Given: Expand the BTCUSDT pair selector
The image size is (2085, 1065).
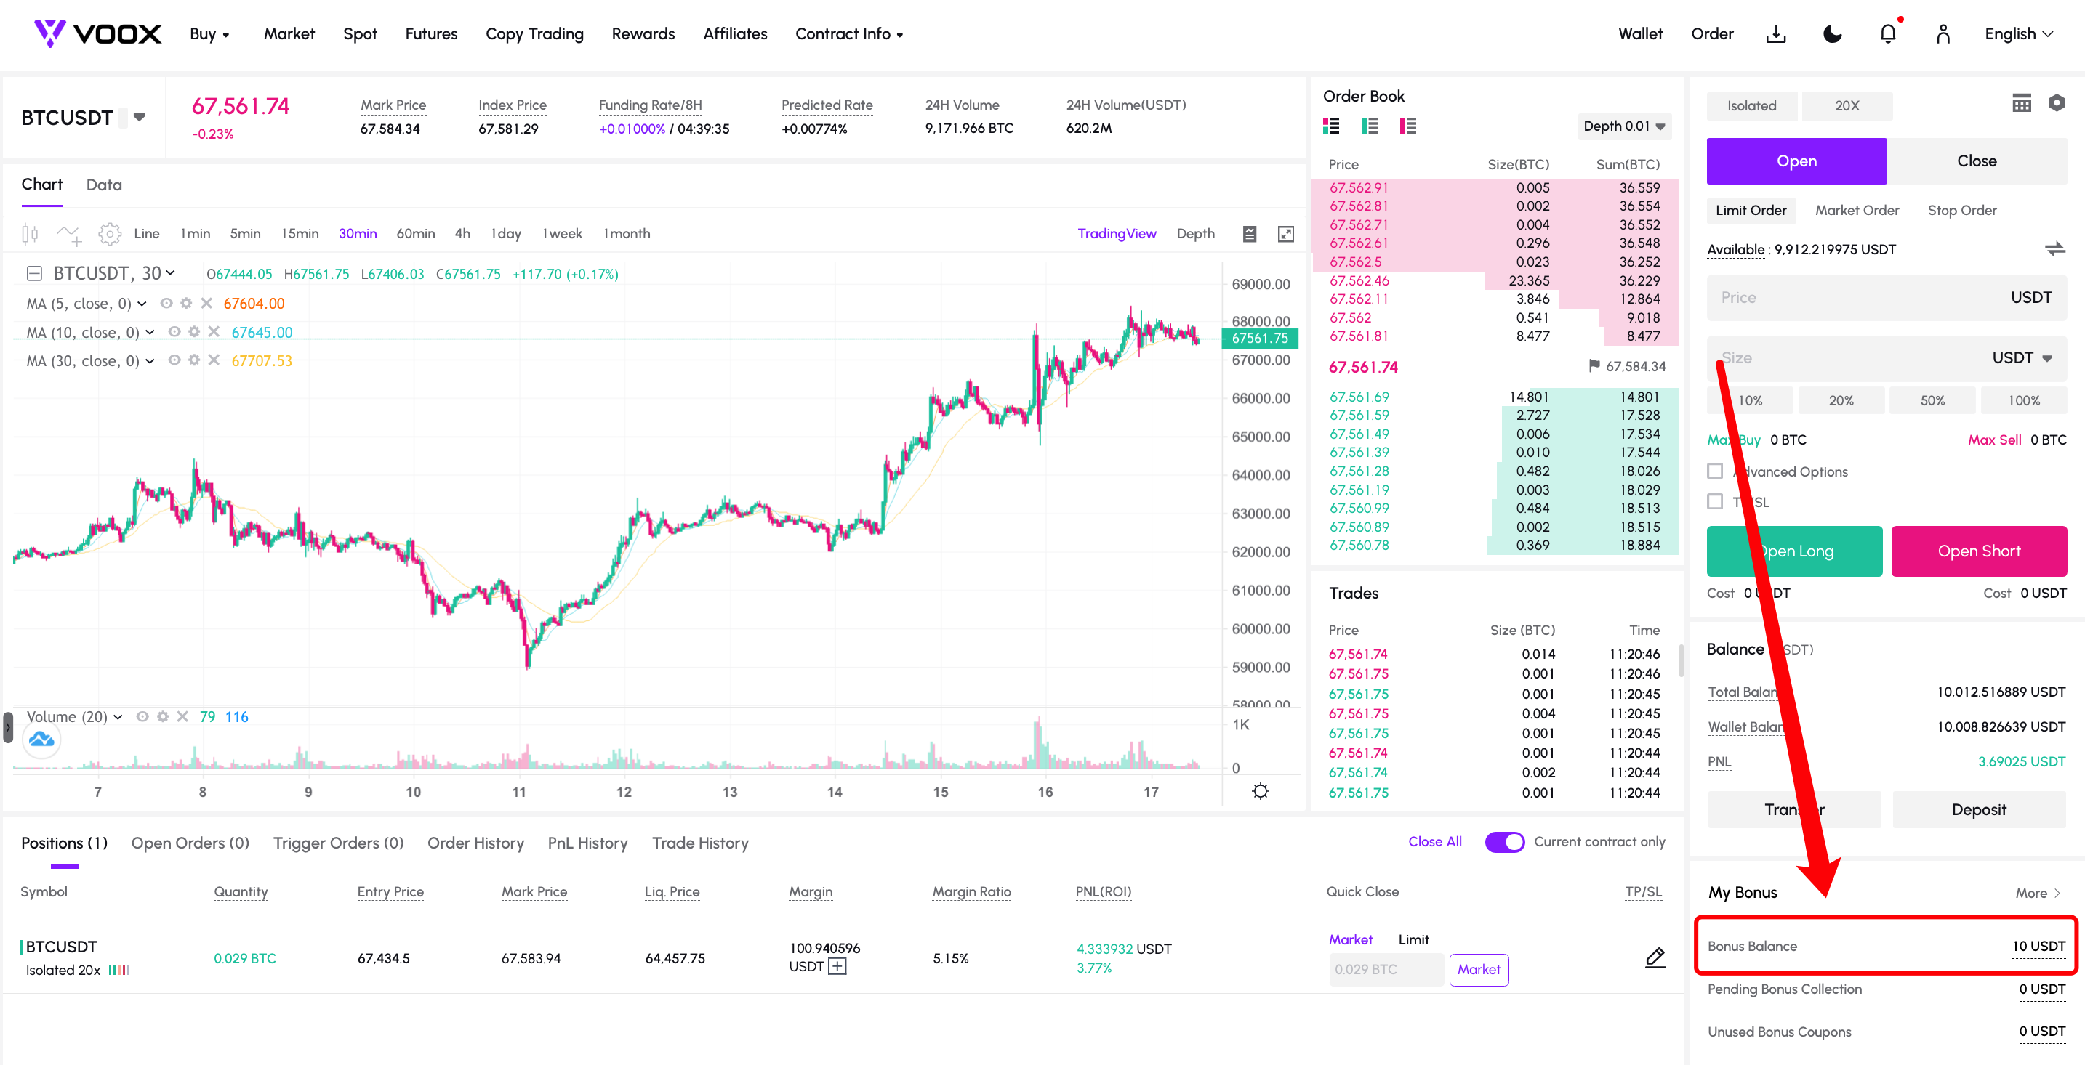Looking at the screenshot, I should click(x=139, y=117).
